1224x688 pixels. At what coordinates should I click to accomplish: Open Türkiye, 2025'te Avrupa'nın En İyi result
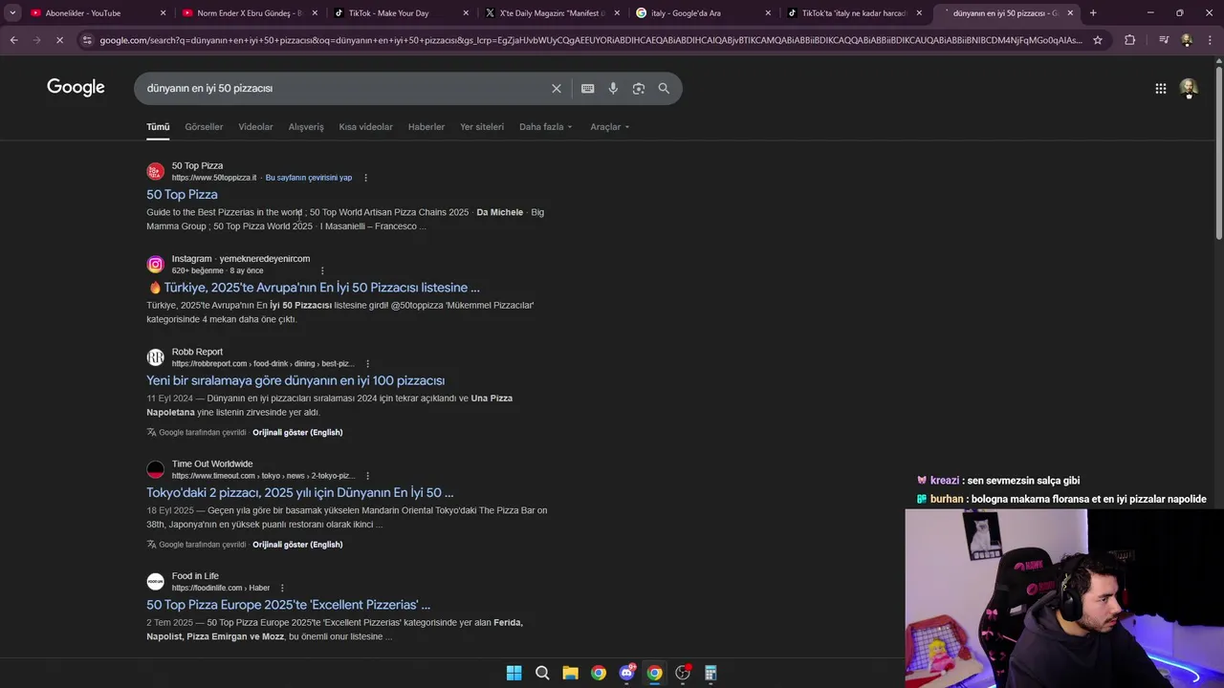point(314,288)
